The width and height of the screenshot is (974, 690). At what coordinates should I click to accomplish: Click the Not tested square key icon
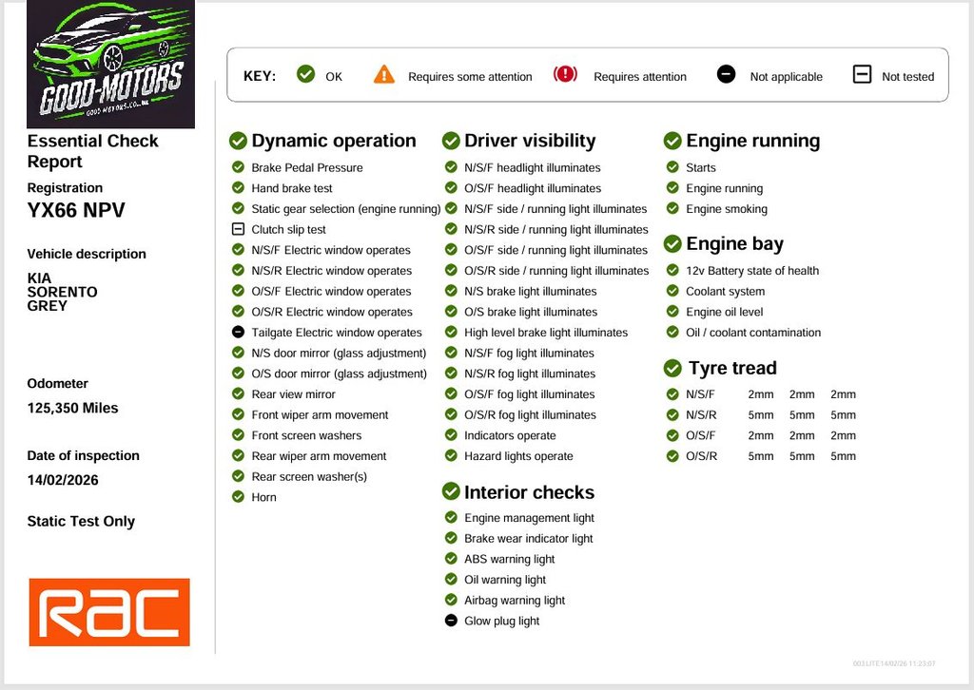(x=862, y=74)
